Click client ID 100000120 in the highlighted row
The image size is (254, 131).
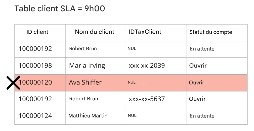[35, 82]
